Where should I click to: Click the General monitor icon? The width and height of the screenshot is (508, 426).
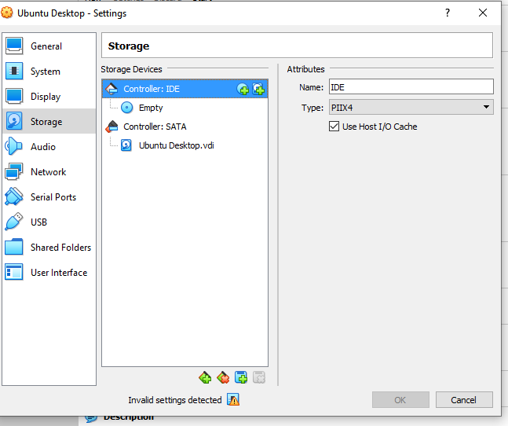14,46
